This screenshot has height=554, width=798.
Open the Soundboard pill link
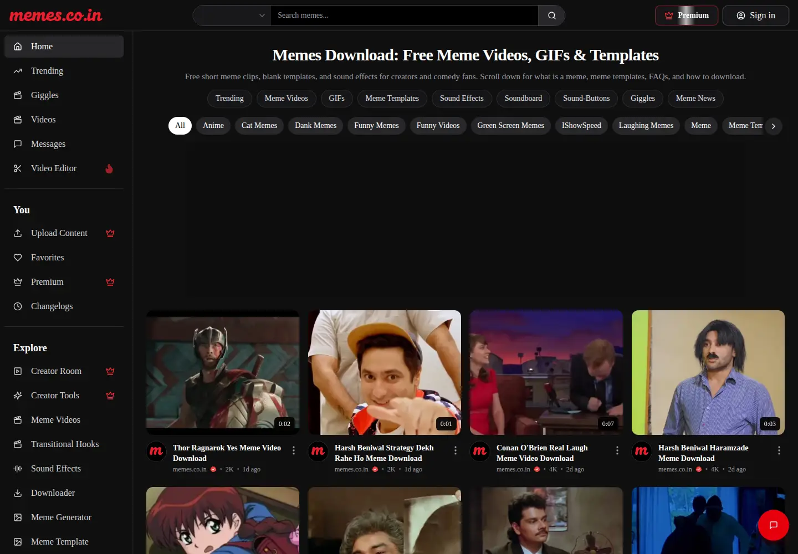click(x=524, y=99)
